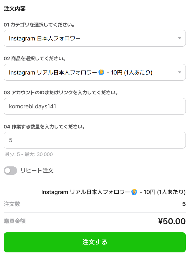Focus the account ID field komorebi.days141
This screenshot has width=190, height=256.
point(95,106)
